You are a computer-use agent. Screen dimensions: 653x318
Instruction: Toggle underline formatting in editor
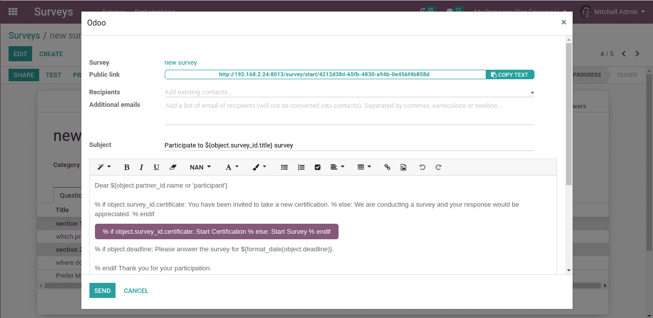(157, 167)
